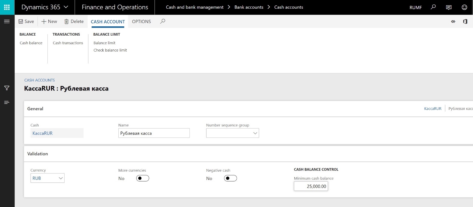Click the Delete button

[x=74, y=22]
